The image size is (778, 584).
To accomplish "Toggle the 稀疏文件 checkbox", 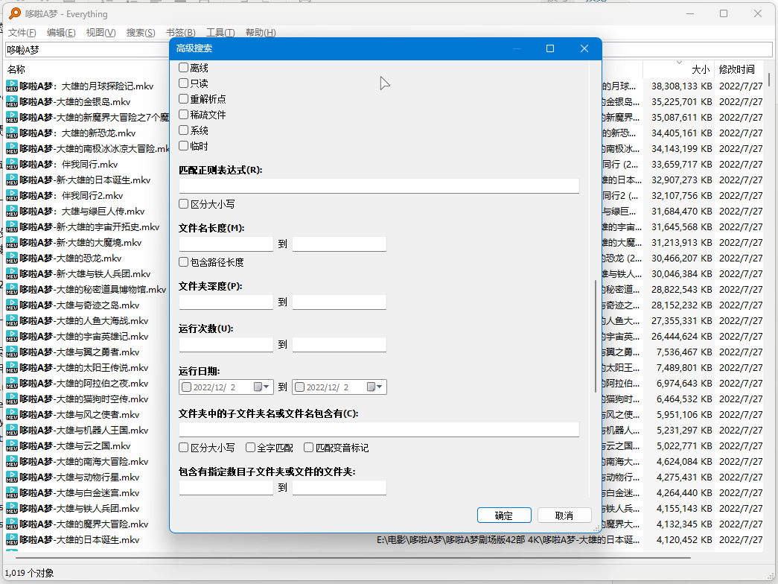I will coord(184,114).
